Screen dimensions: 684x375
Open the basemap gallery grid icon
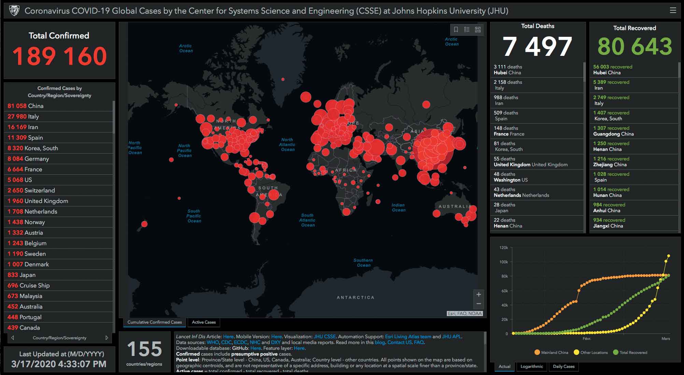coord(478,30)
